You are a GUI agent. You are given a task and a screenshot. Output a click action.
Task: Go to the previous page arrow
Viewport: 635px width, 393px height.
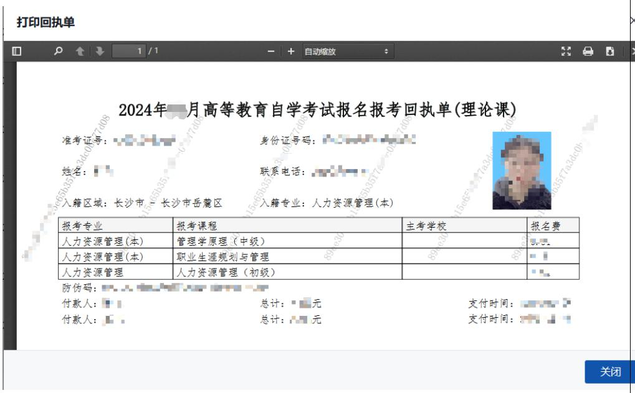(80, 52)
